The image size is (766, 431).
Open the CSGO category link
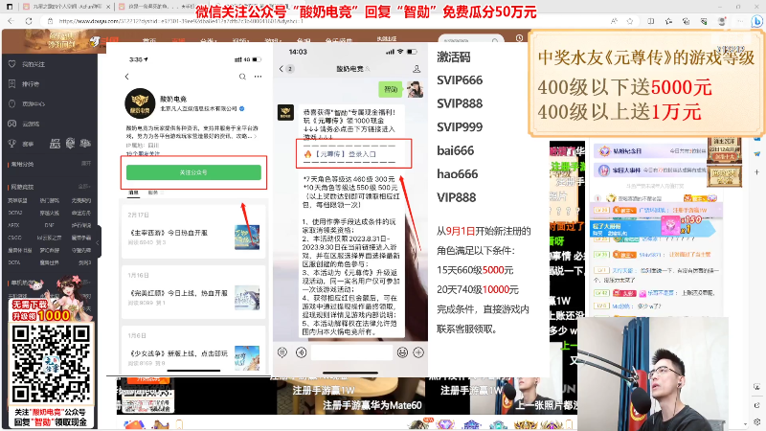pos(14,238)
